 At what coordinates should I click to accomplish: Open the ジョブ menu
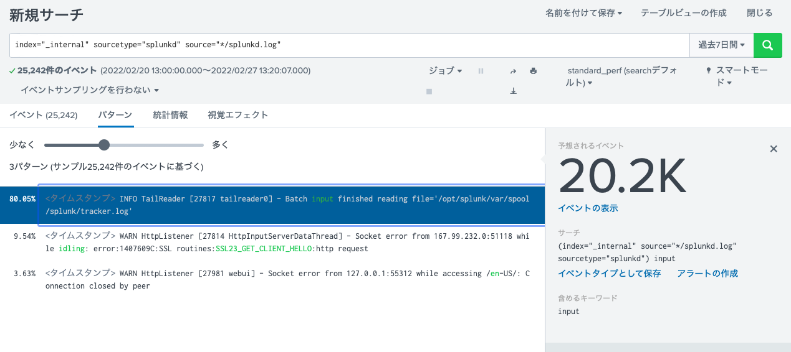coord(445,71)
